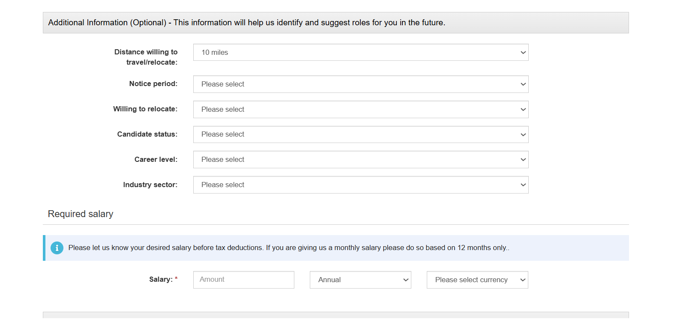Click the salary Amount input field

pos(243,280)
